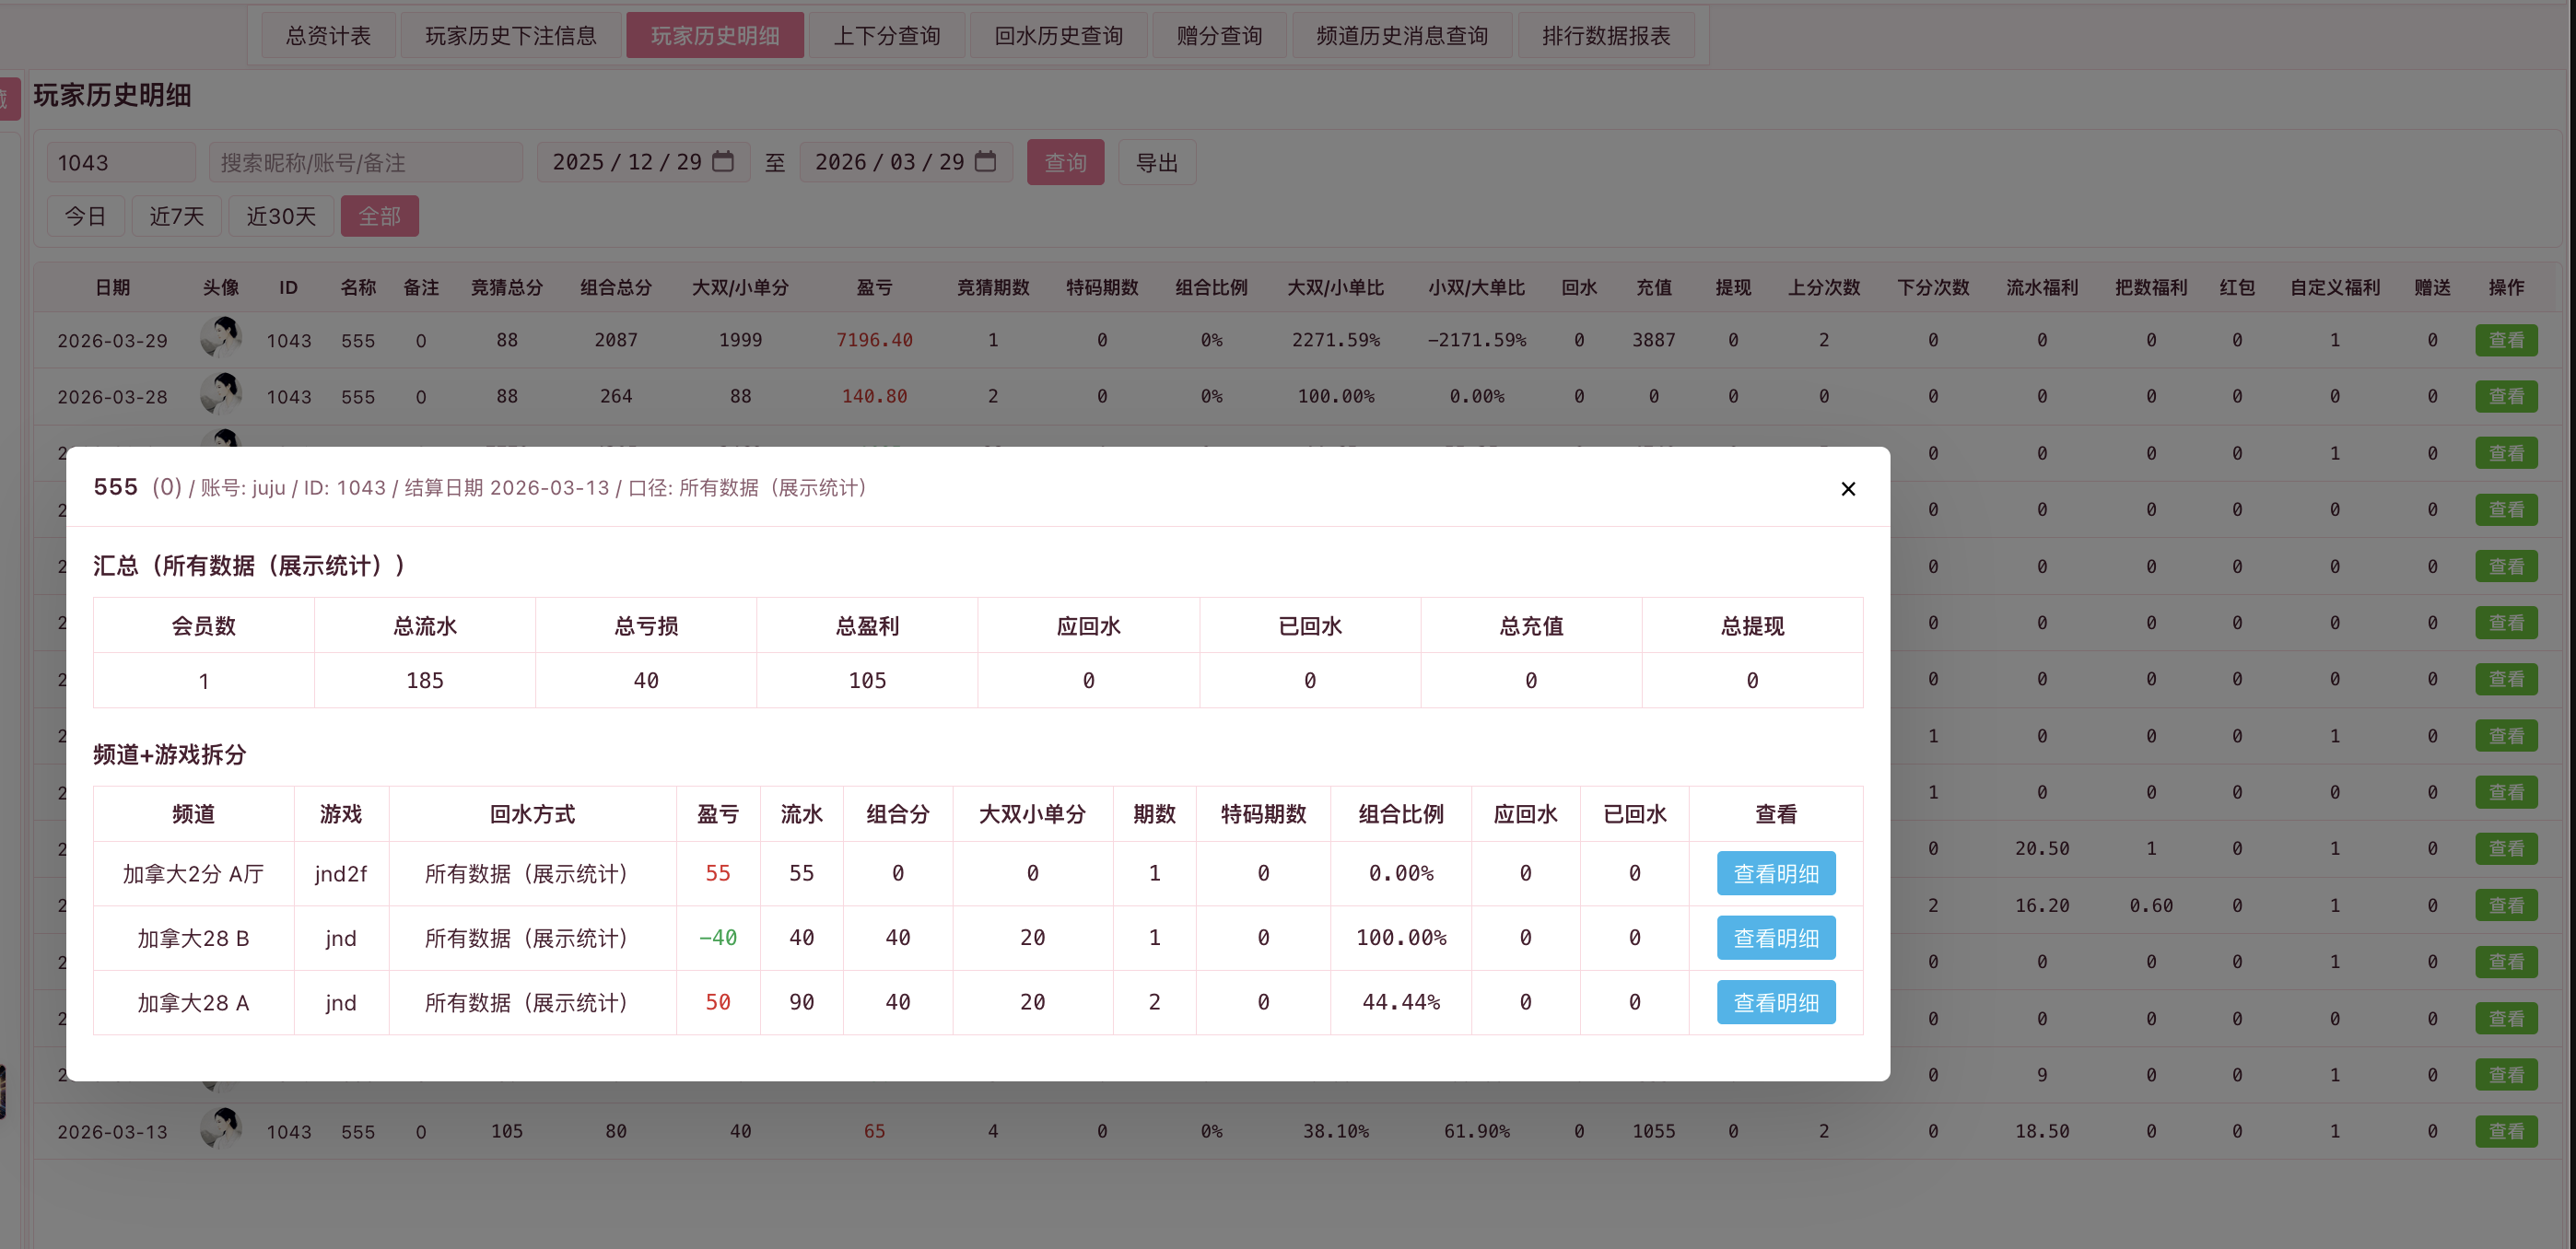The height and width of the screenshot is (1249, 2576).
Task: Click 组合比例 value 100.00% in dialog
Action: pyautogui.click(x=1400, y=938)
